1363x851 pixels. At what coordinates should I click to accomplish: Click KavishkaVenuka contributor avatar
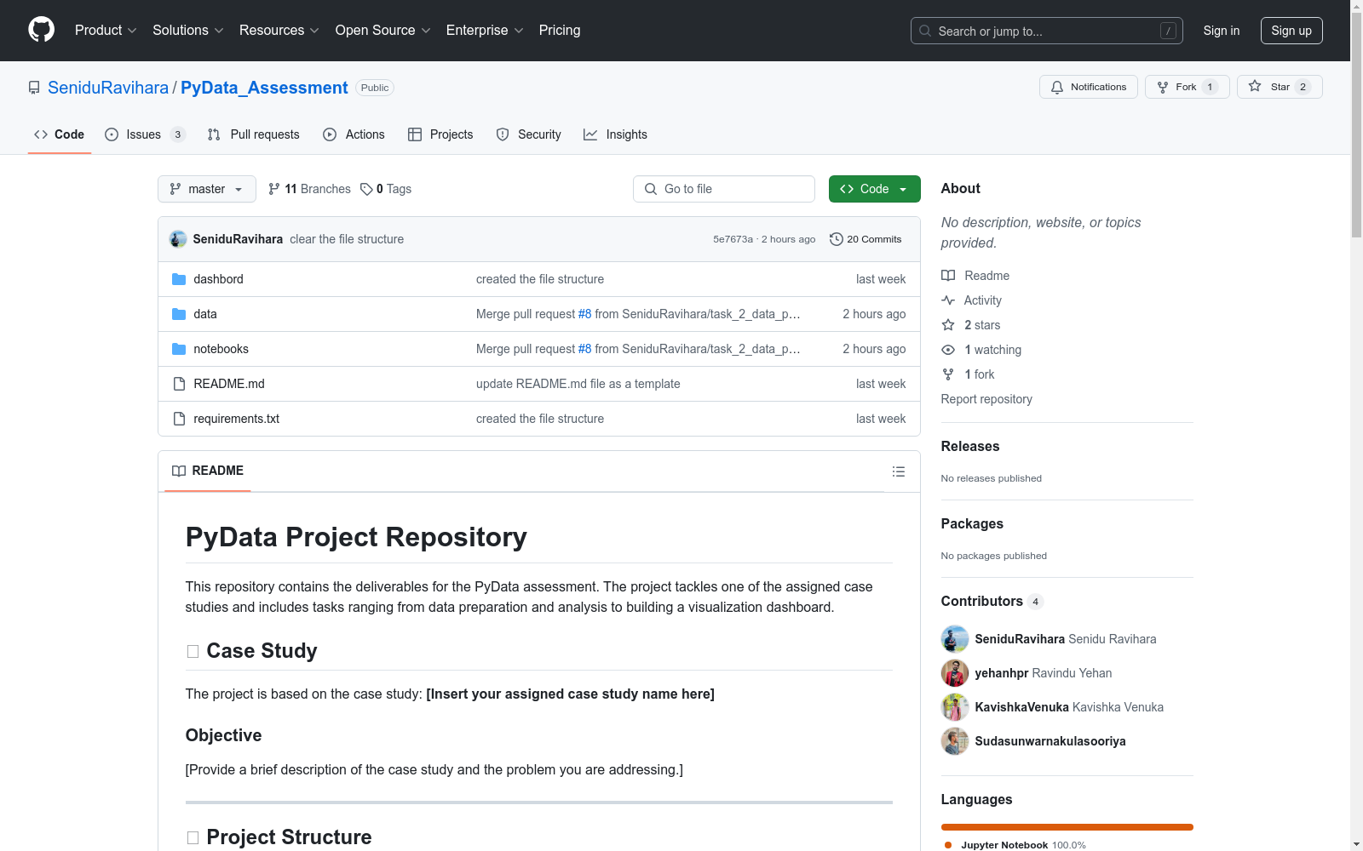(955, 707)
